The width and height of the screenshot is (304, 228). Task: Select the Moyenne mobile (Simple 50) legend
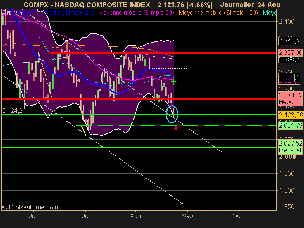(x=136, y=13)
